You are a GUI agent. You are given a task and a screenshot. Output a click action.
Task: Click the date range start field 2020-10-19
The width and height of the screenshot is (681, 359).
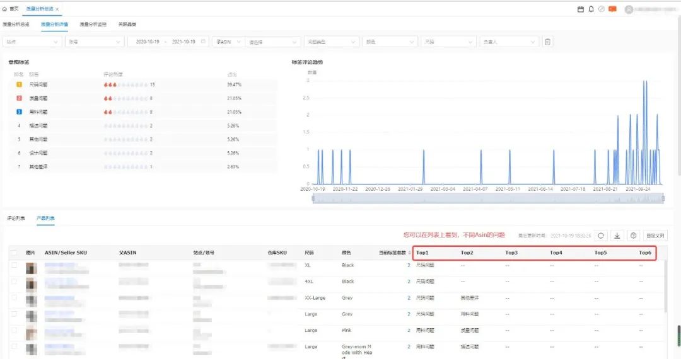[148, 42]
